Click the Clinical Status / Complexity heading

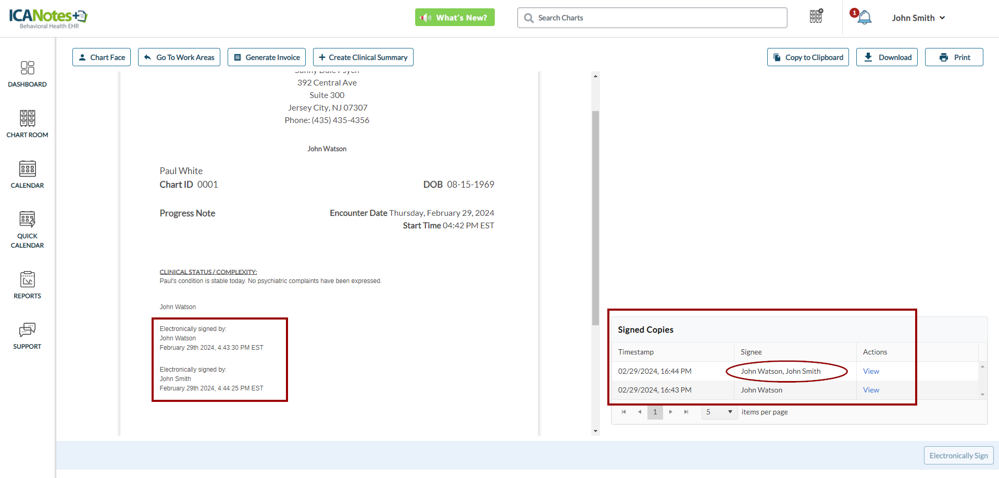pyautogui.click(x=208, y=272)
